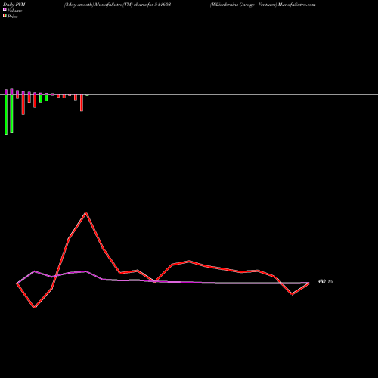
Task: Click the end point of magenta volume line
Action: [x=308, y=283]
